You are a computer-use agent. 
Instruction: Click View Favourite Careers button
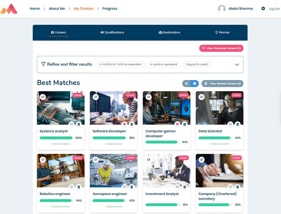[x=221, y=48]
